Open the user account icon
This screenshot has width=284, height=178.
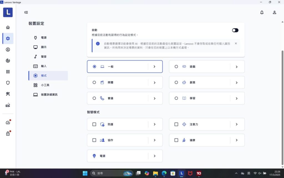coord(274,12)
